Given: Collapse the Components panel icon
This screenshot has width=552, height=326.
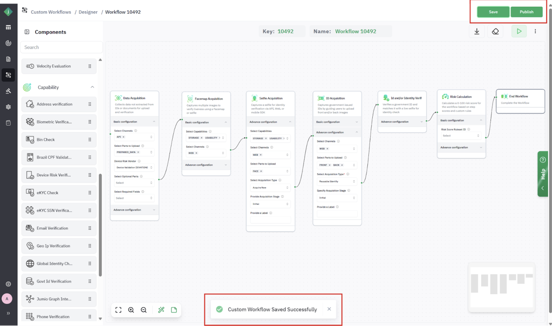Looking at the screenshot, I should point(27,32).
